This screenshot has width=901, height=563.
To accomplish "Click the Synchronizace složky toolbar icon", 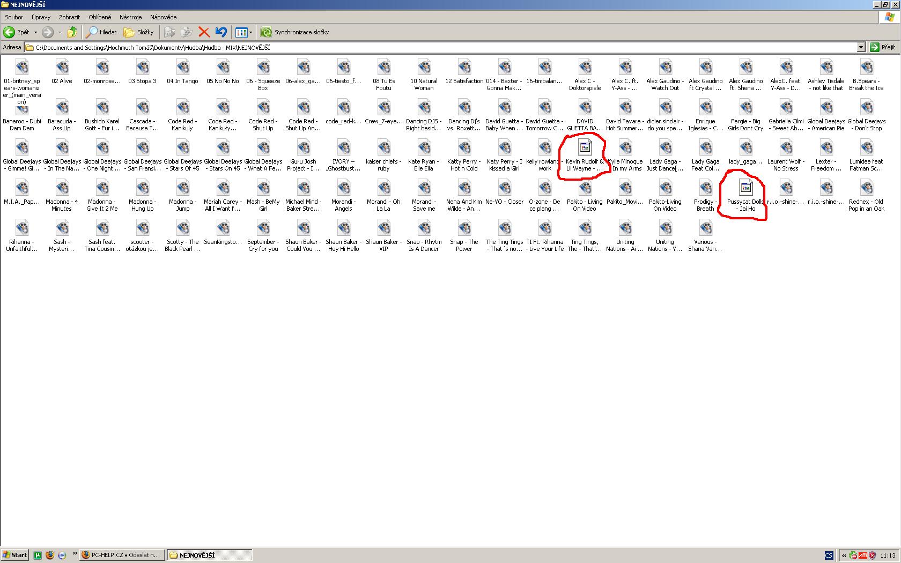I will tap(267, 32).
